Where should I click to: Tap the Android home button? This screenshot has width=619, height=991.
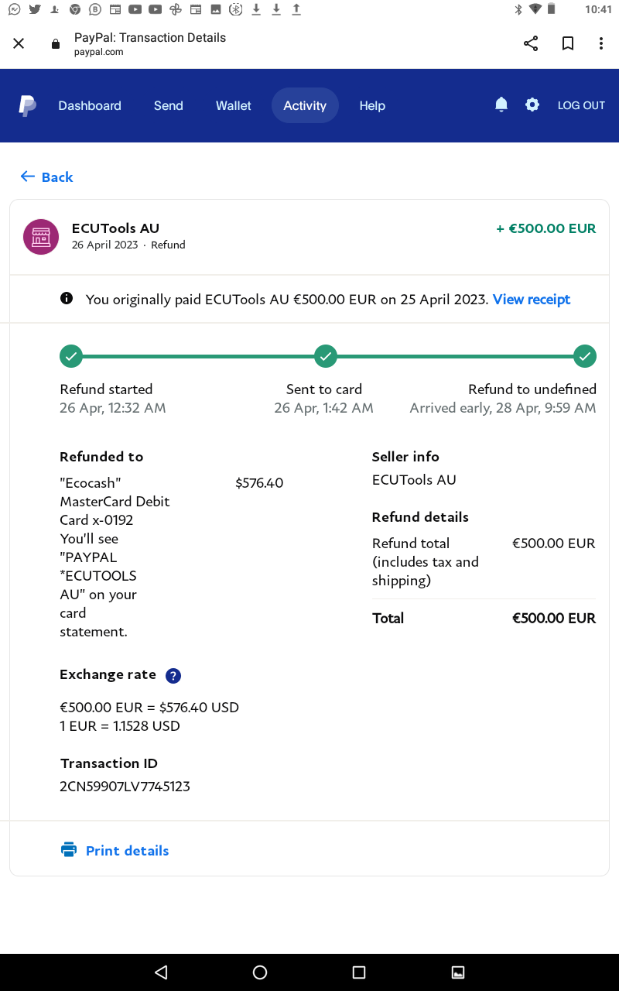click(x=259, y=972)
